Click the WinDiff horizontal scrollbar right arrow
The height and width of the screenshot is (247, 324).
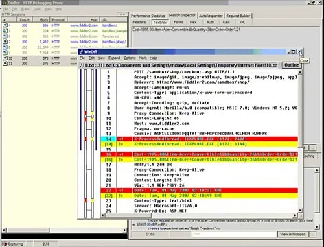295,215
